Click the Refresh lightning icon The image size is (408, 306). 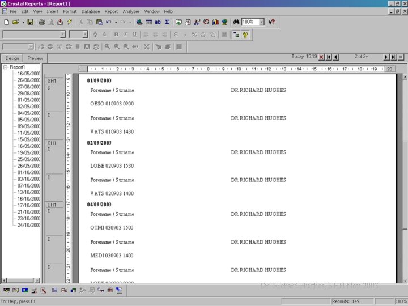click(70, 22)
